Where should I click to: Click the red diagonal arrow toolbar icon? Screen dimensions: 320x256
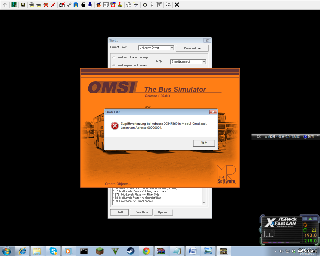(53, 5)
